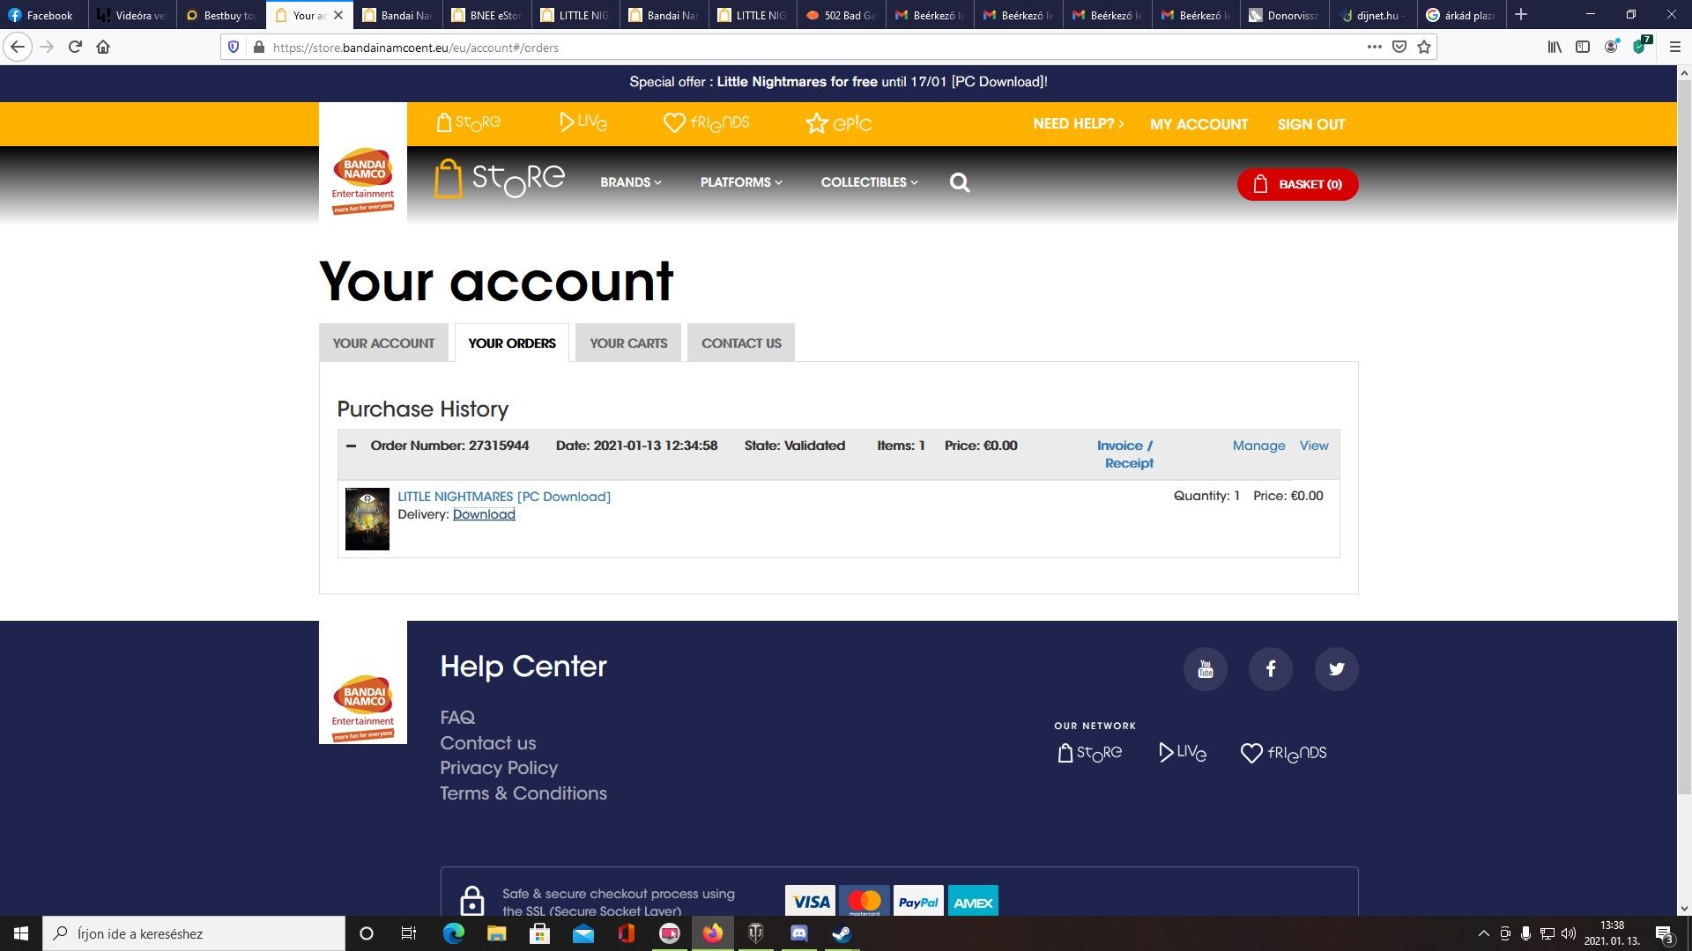
Task: Open the Store link in top bar
Action: tap(468, 122)
